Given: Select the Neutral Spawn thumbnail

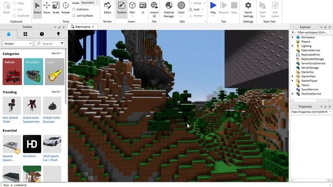Looking at the screenshot, I should 11,144.
